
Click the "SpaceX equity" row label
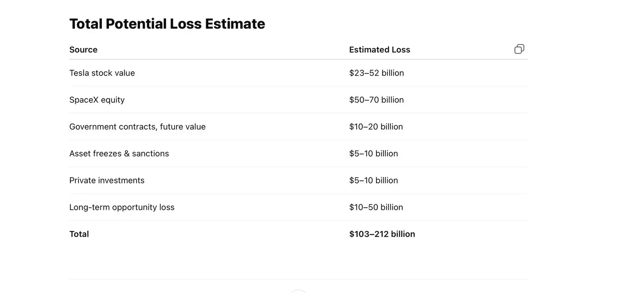click(x=97, y=100)
